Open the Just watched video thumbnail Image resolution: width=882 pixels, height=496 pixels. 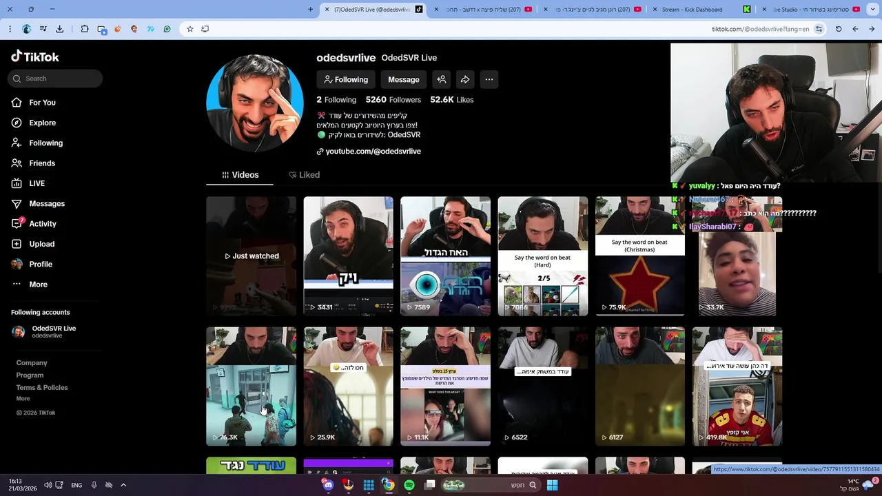point(251,256)
